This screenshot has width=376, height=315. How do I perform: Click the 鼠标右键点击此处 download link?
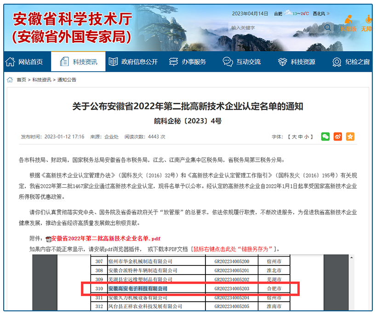[x=233, y=249]
